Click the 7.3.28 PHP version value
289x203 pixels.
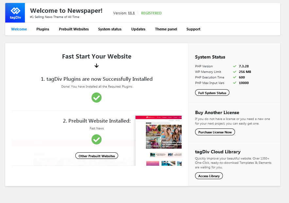(x=244, y=66)
